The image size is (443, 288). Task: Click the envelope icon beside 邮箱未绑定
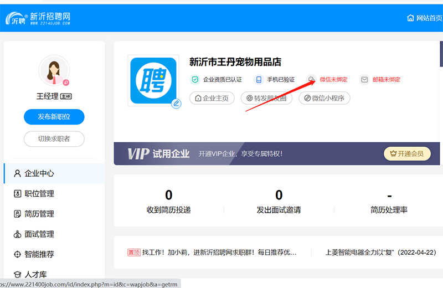tap(364, 80)
